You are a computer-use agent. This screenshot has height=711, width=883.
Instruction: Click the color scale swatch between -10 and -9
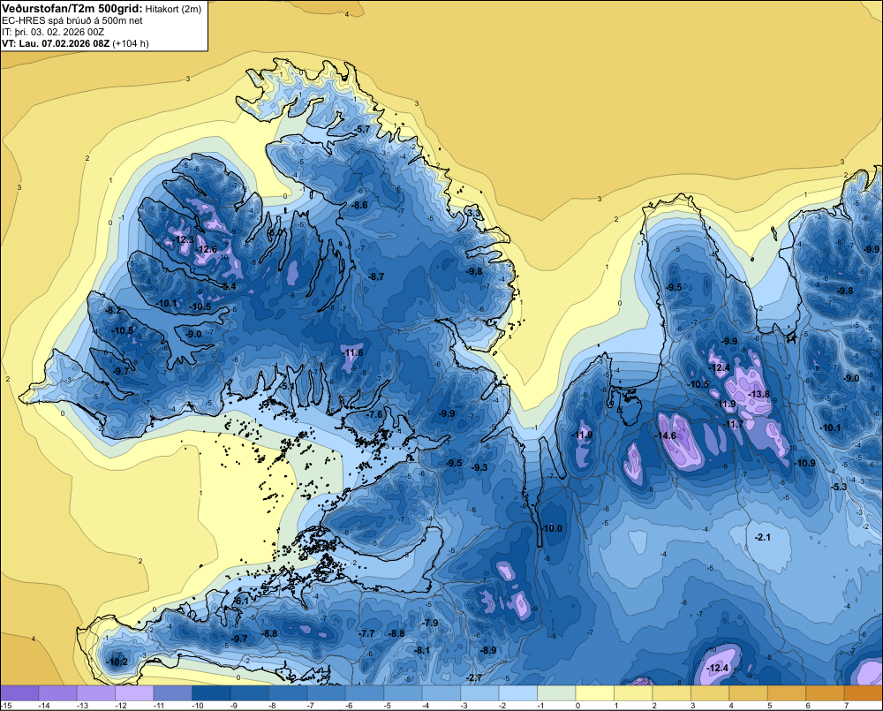pyautogui.click(x=211, y=693)
